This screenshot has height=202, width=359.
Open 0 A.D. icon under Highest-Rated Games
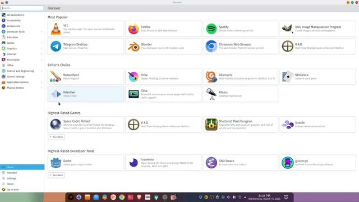coord(134,125)
